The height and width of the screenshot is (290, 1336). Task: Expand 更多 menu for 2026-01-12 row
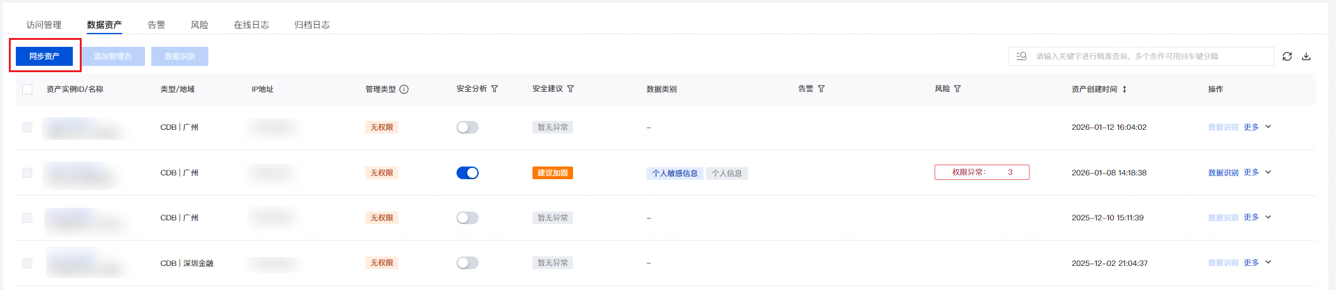1257,127
